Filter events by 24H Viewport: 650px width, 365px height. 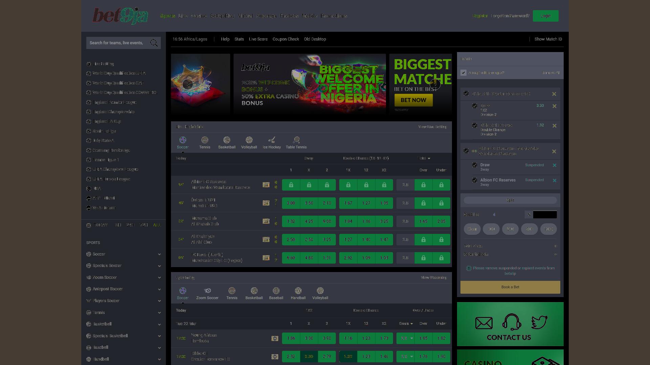130,225
